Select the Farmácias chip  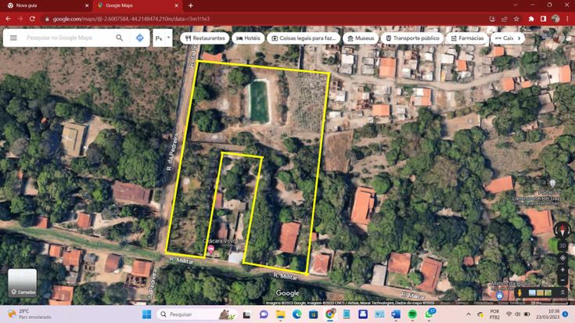467,38
